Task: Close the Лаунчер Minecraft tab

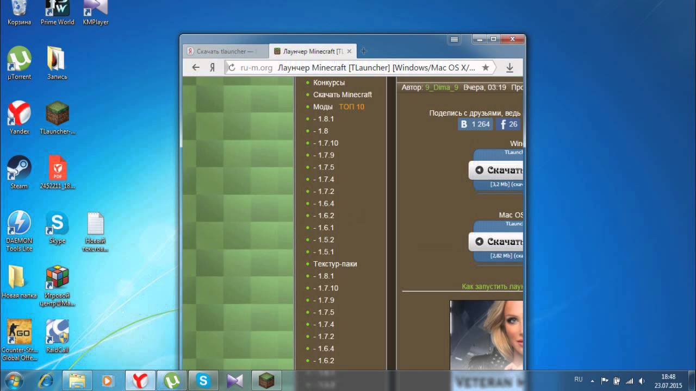Action: click(349, 52)
